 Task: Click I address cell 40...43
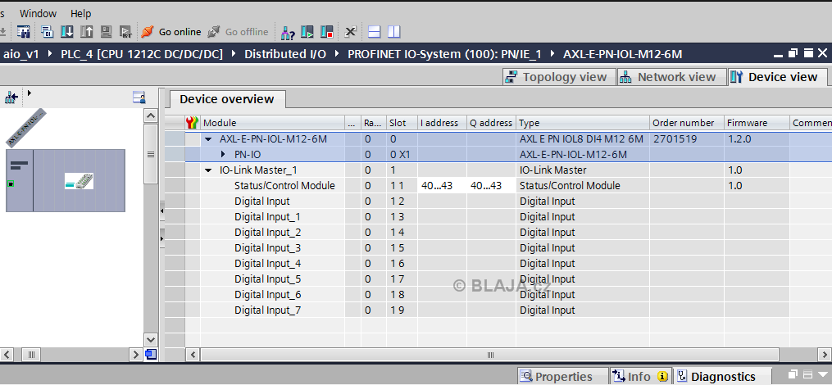coord(442,186)
